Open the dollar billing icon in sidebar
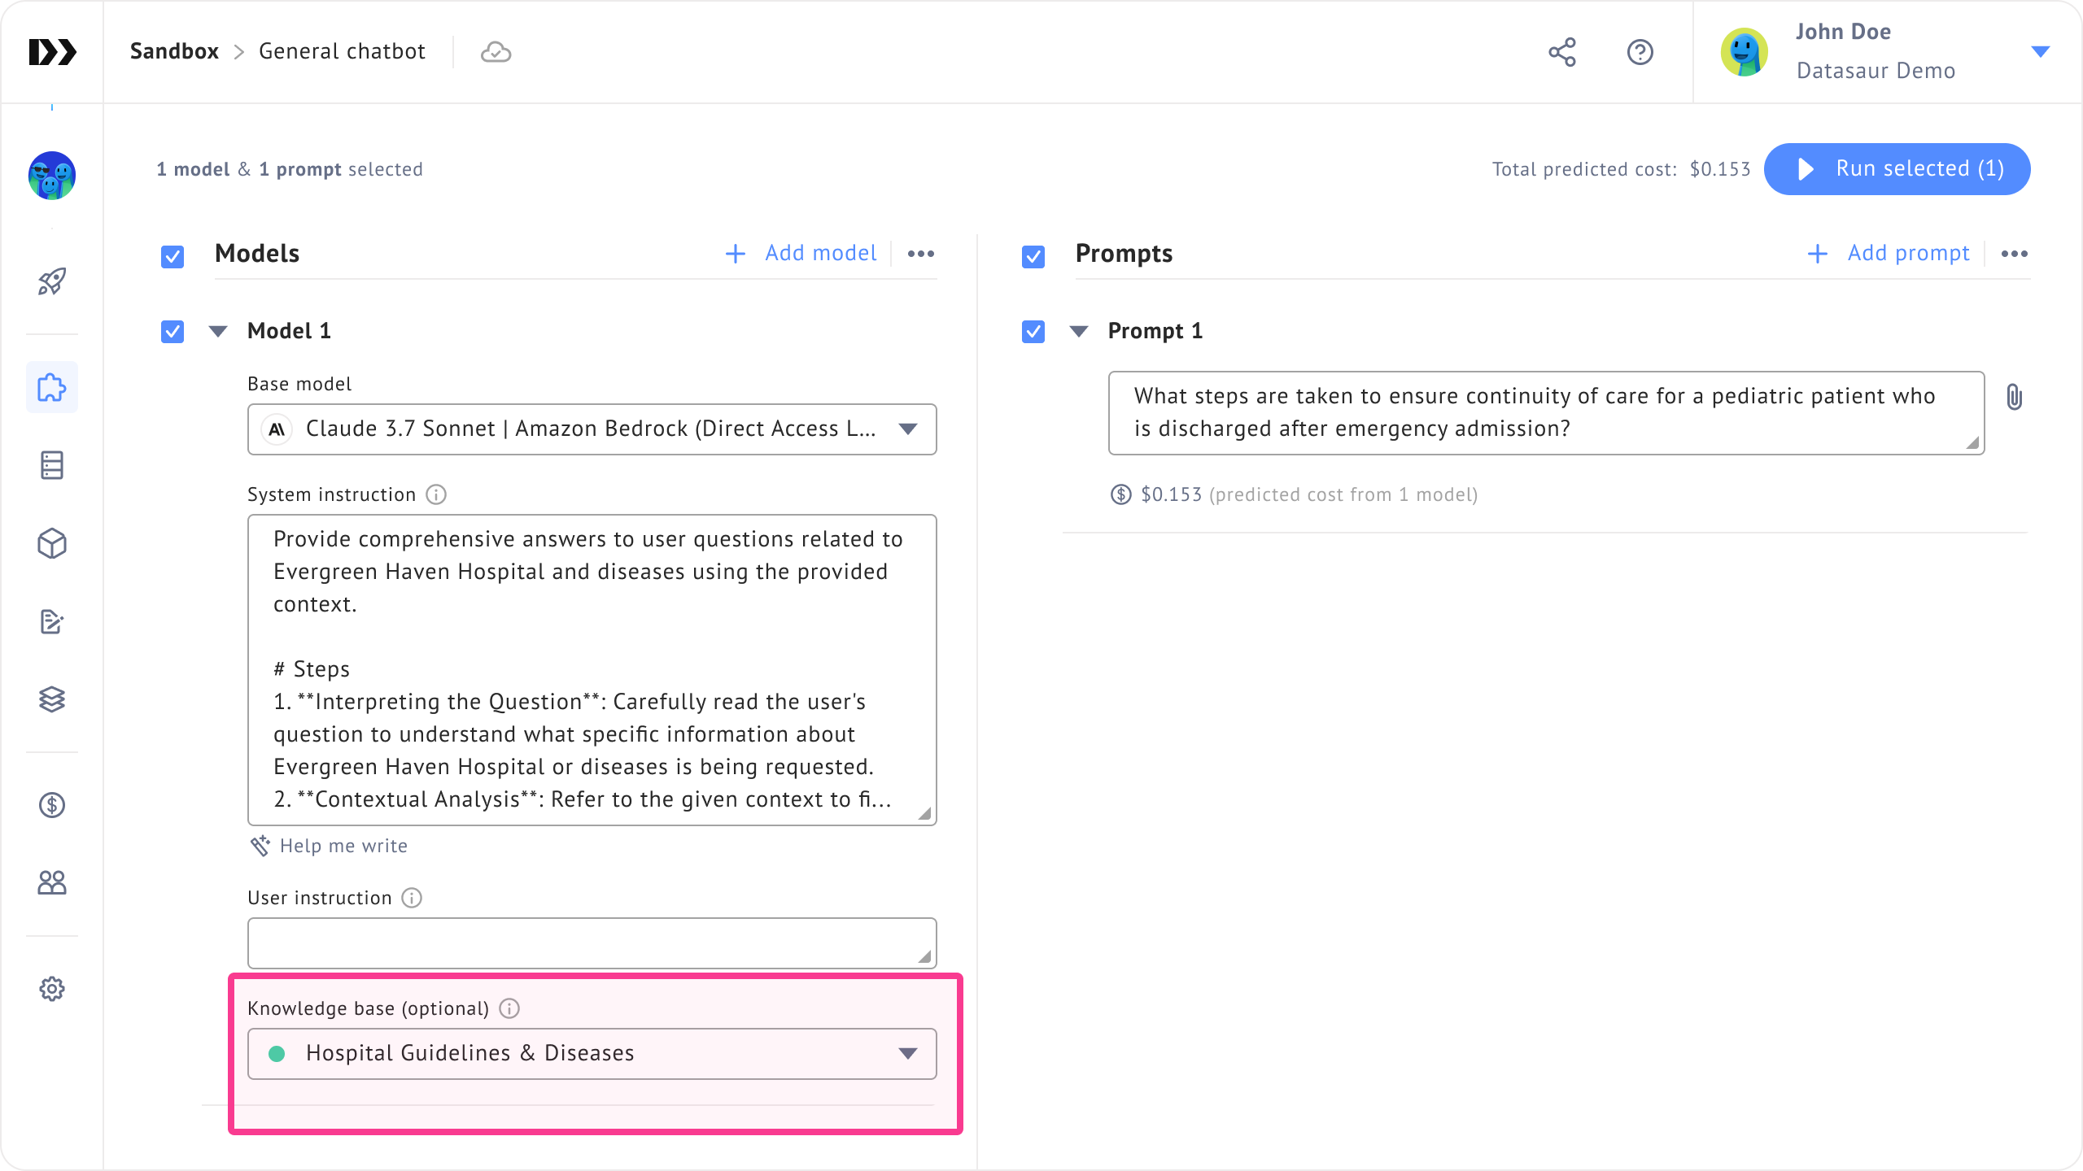This screenshot has height=1171, width=2083. pos(52,805)
